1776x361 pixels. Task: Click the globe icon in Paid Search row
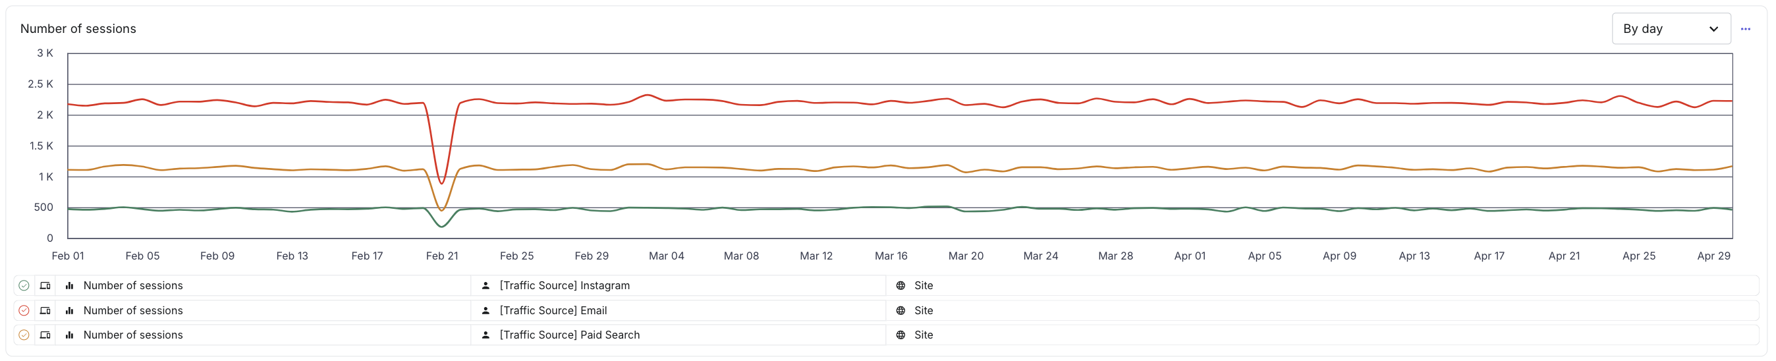click(901, 335)
